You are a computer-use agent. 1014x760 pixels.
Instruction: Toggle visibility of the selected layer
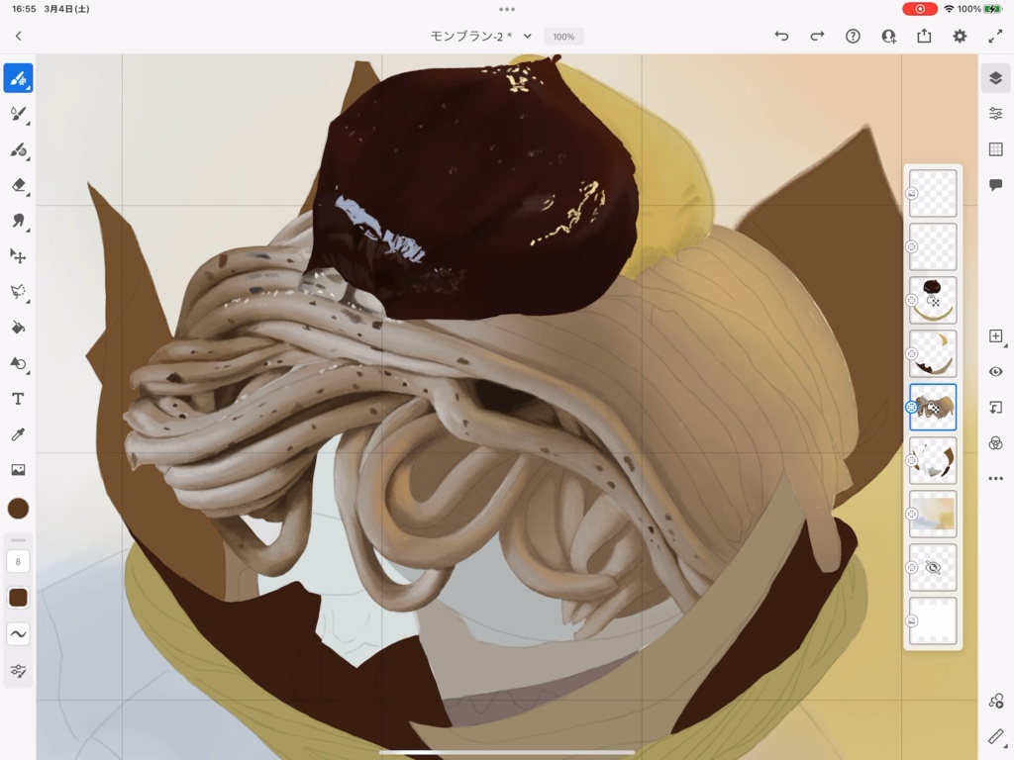pos(996,372)
